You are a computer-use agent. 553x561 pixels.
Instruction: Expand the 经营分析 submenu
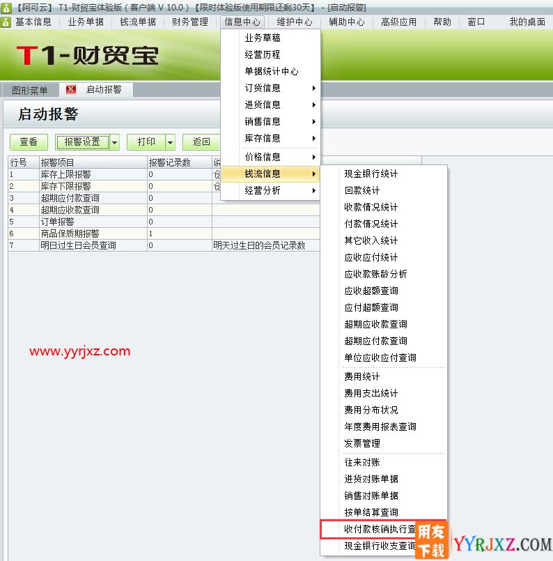click(x=271, y=190)
